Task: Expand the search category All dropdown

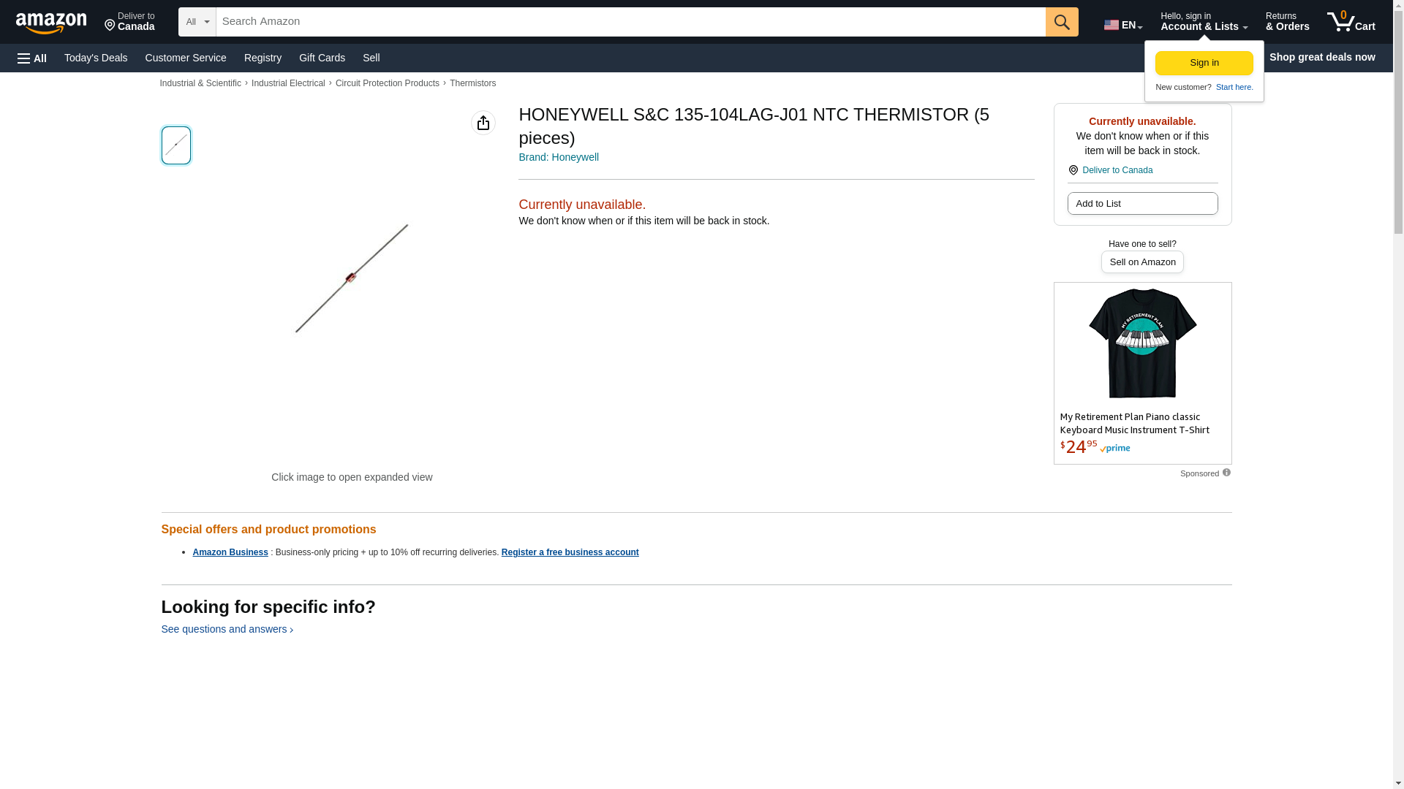Action: click(x=197, y=22)
